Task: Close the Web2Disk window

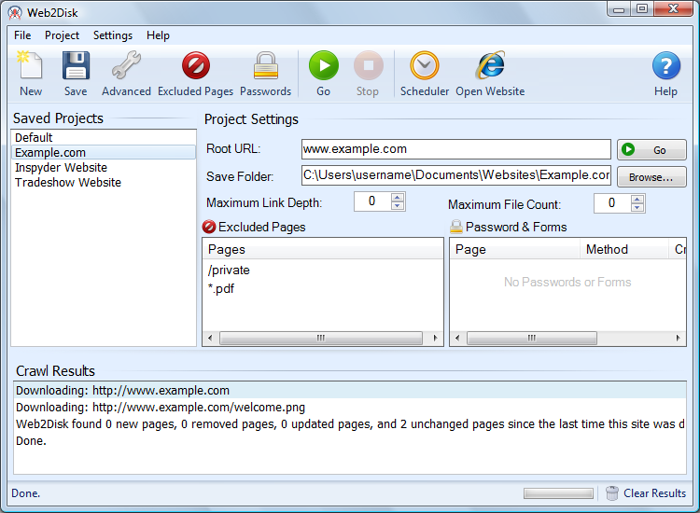Action: tap(673, 9)
